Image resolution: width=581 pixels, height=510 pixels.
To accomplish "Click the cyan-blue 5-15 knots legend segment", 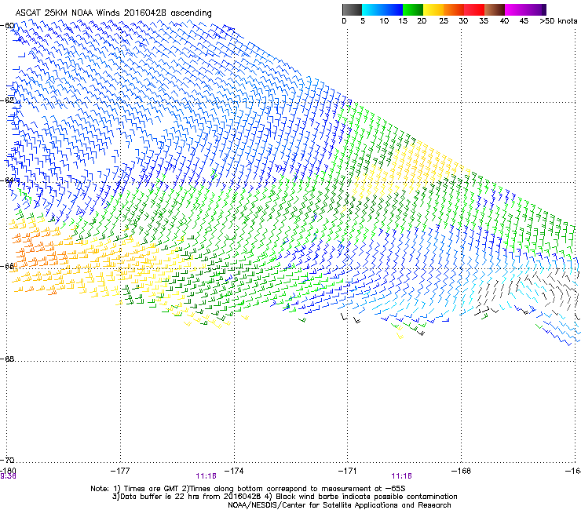I will [382, 9].
